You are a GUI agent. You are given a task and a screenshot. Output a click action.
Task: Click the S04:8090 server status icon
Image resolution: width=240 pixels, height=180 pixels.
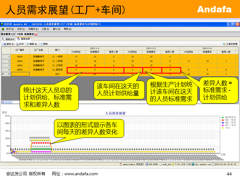pyautogui.click(x=146, y=164)
